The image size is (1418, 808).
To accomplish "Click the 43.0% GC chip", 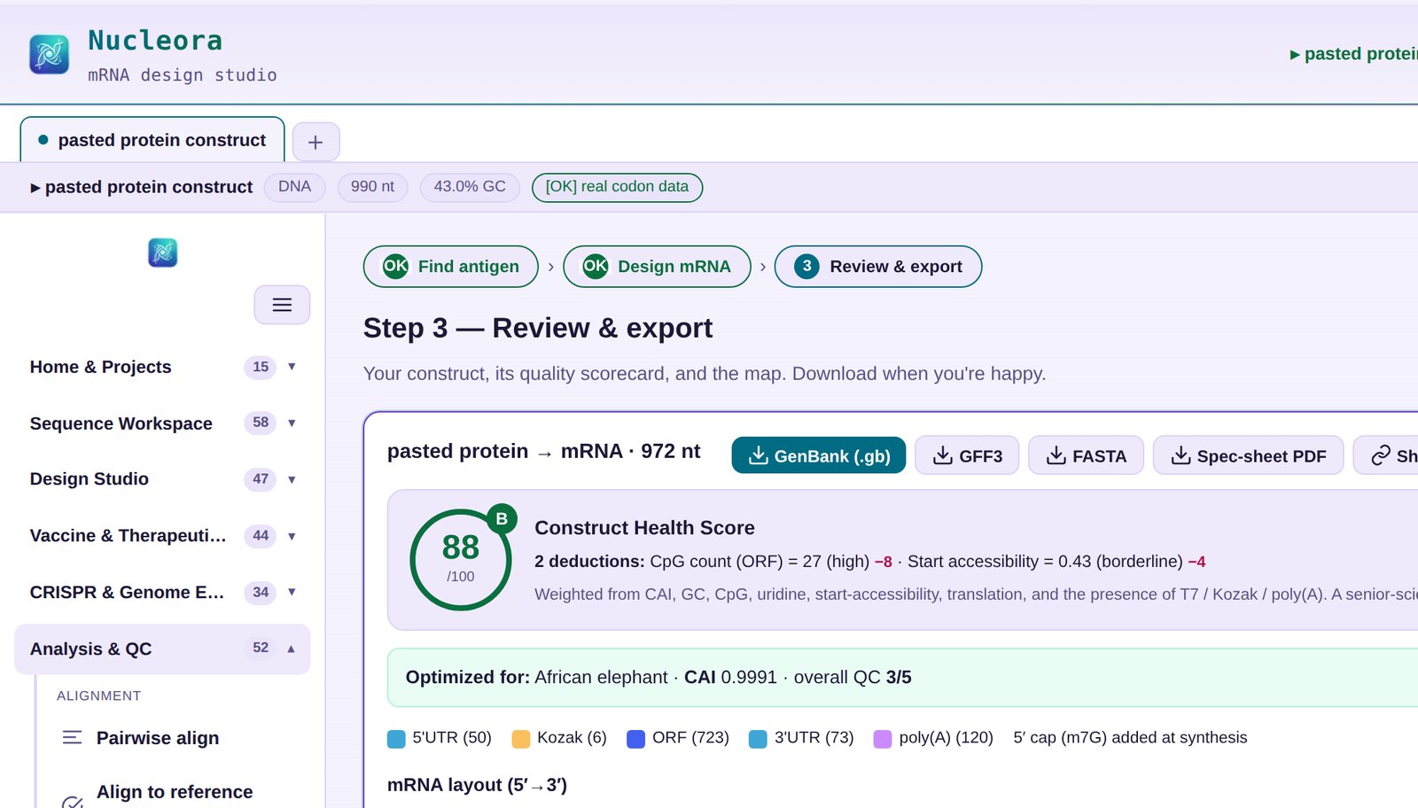I will pos(470,187).
